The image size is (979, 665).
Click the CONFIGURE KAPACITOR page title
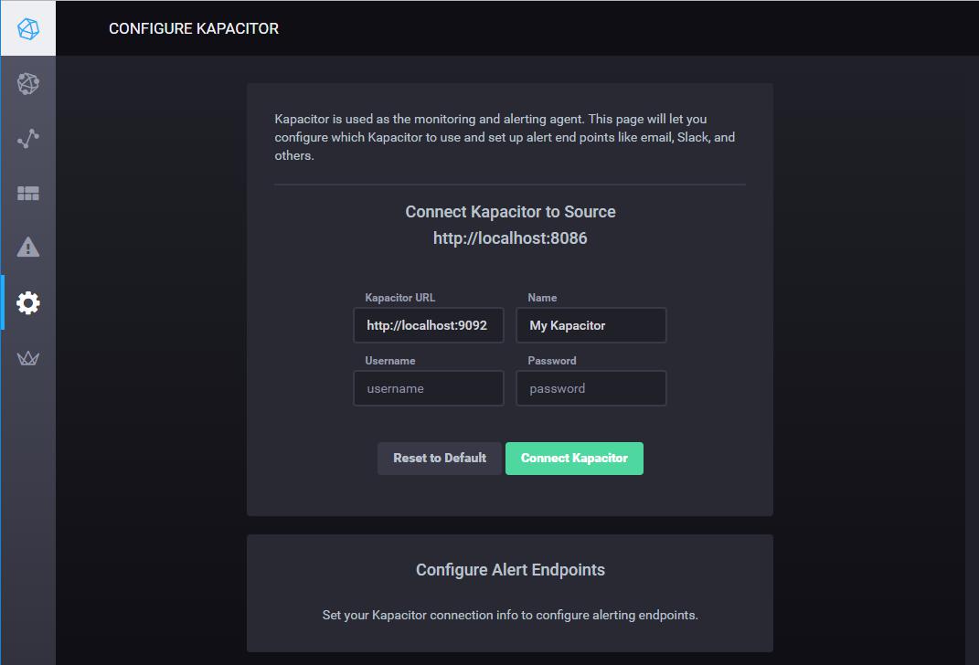point(194,28)
